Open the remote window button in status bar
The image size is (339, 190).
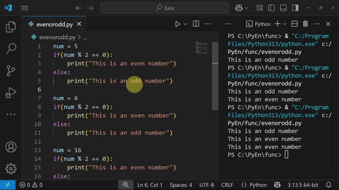point(8,185)
